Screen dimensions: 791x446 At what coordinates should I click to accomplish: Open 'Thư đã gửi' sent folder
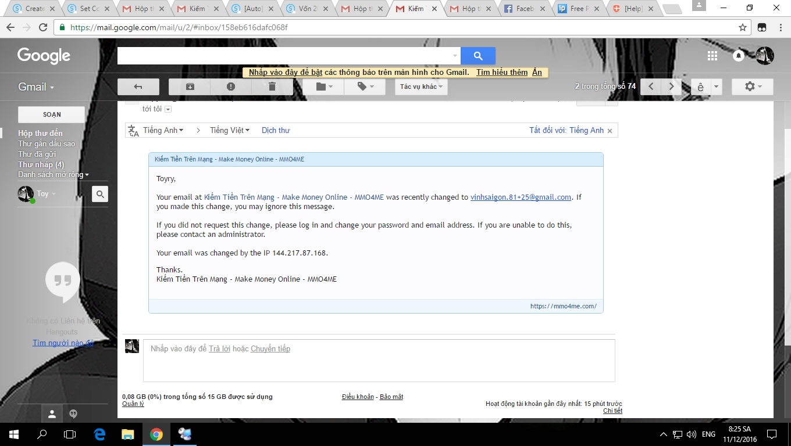coord(37,154)
